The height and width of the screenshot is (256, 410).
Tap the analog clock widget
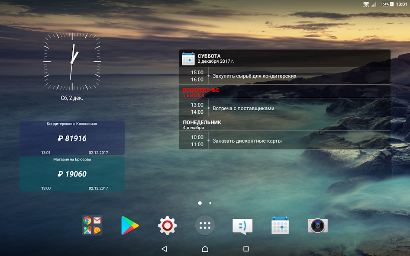point(72,61)
